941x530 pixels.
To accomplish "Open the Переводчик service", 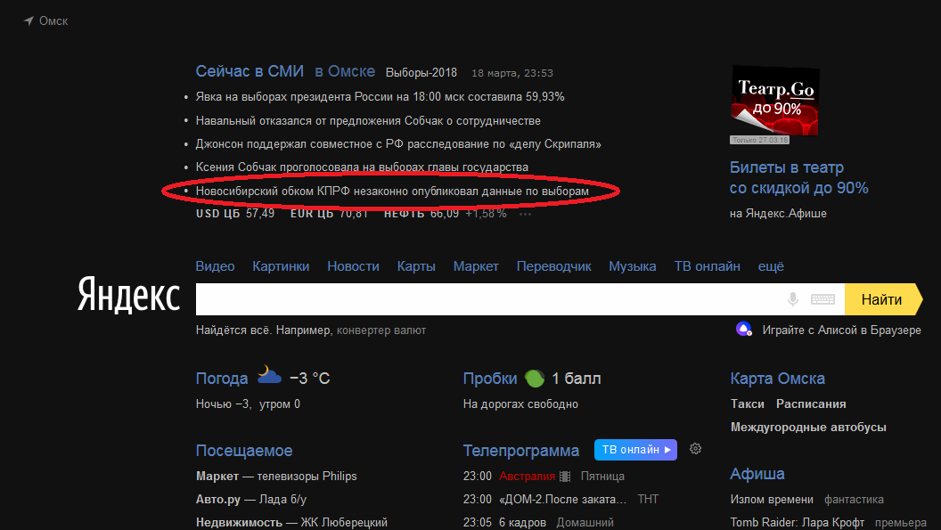I will click(553, 266).
